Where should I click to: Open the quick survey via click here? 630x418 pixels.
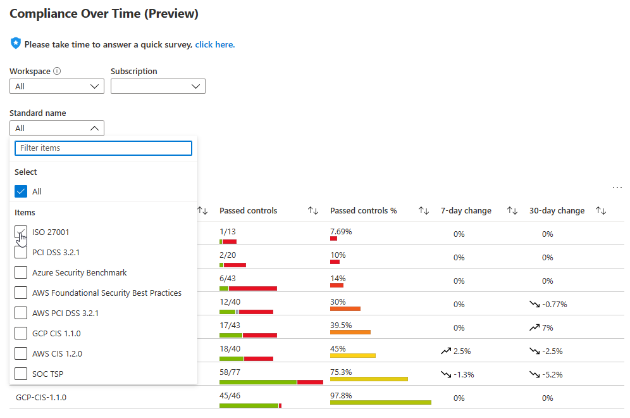(x=214, y=44)
